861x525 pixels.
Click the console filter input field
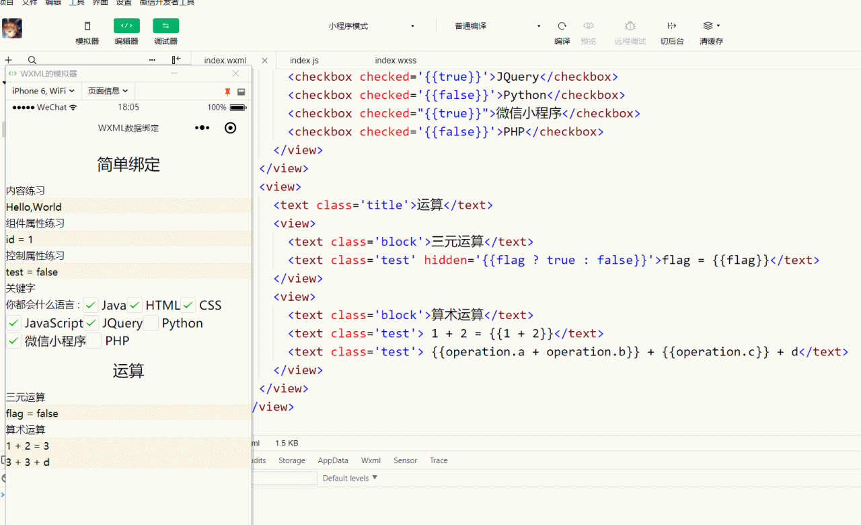pos(285,478)
